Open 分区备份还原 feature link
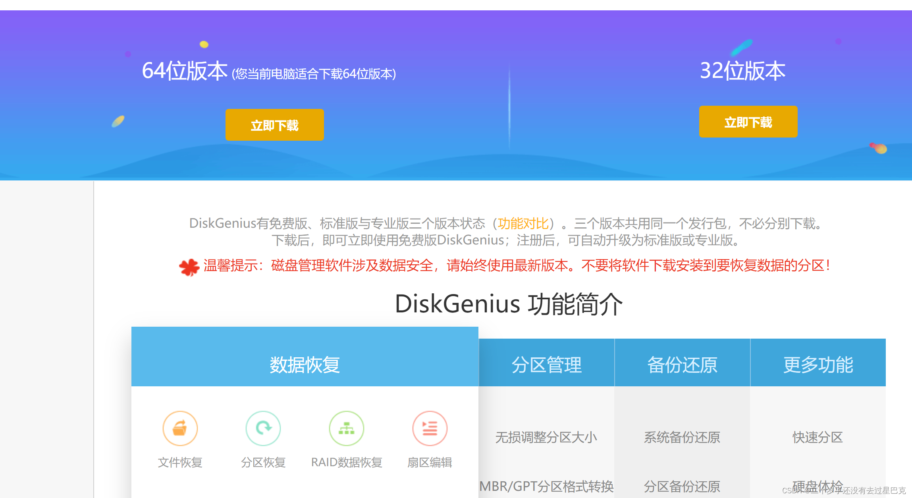 pos(682,486)
